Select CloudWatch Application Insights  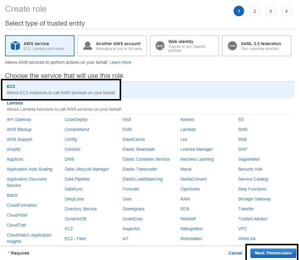(29, 238)
